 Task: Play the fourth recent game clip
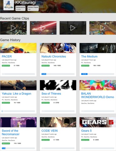pos(103,28)
